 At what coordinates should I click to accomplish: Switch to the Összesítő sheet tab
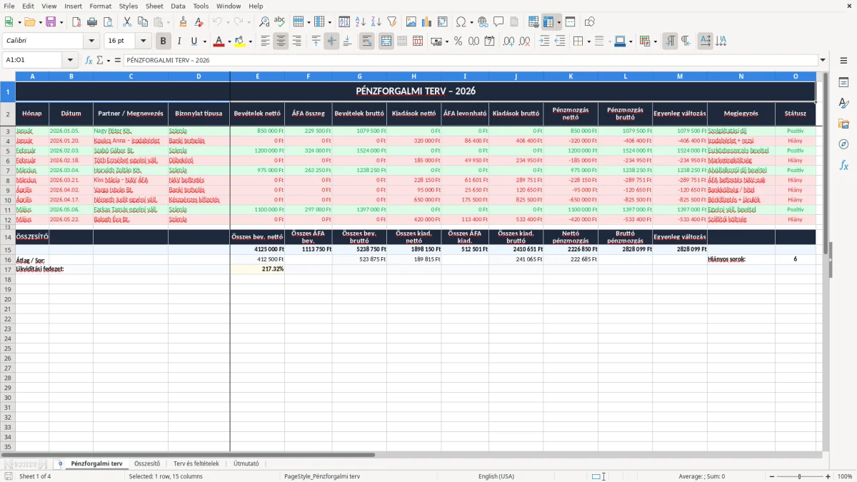pyautogui.click(x=147, y=463)
